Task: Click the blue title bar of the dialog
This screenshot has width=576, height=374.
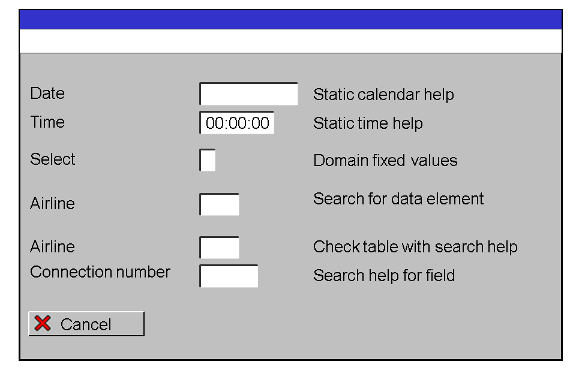Action: pyautogui.click(x=291, y=20)
